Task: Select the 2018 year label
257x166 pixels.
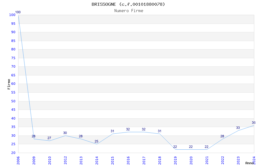Action: [160, 160]
